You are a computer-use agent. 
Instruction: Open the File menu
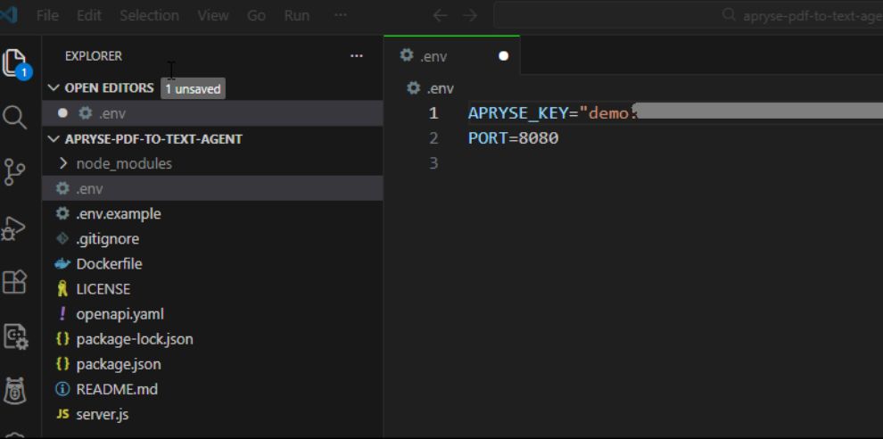(47, 15)
